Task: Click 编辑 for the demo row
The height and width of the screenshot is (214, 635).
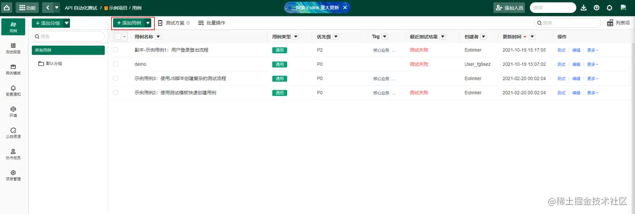Action: [x=576, y=64]
